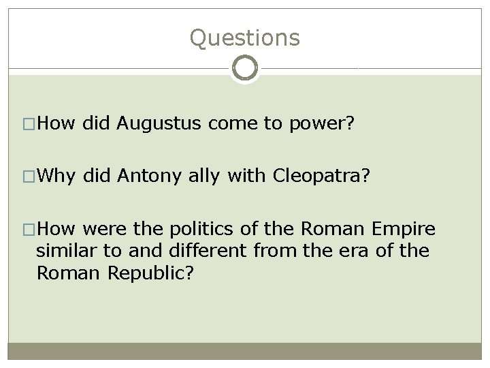Viewport: 490px width, 368px height.
Task: Click the word similar in third bullet
Action: click(x=68, y=251)
